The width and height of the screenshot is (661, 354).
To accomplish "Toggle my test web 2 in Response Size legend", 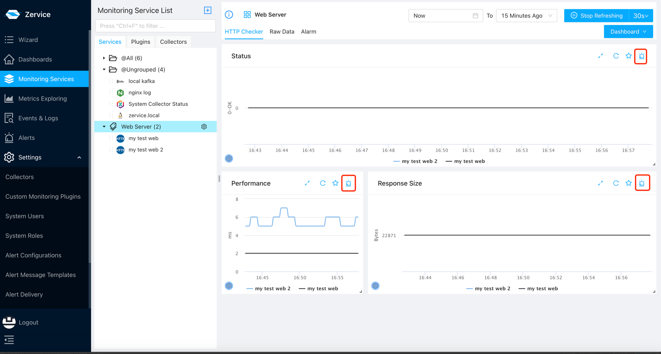I will [488, 289].
